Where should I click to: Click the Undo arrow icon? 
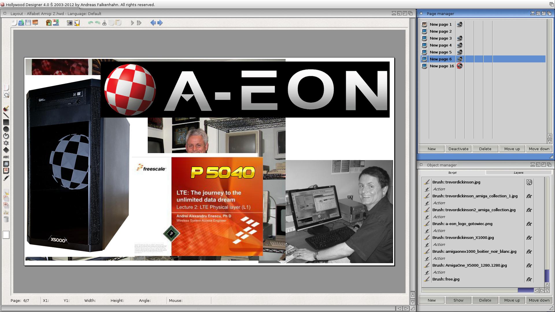pos(90,23)
